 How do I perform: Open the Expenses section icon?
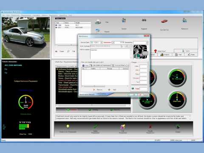[144, 20]
